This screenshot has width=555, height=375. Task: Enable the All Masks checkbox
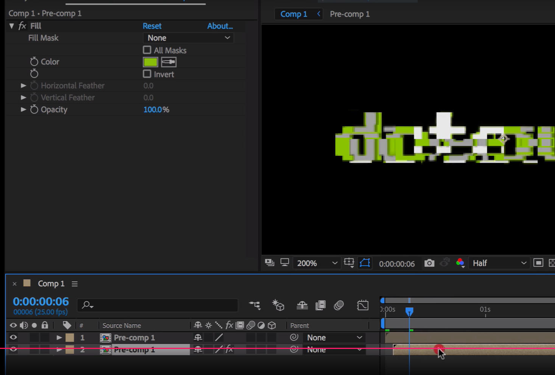click(x=147, y=50)
